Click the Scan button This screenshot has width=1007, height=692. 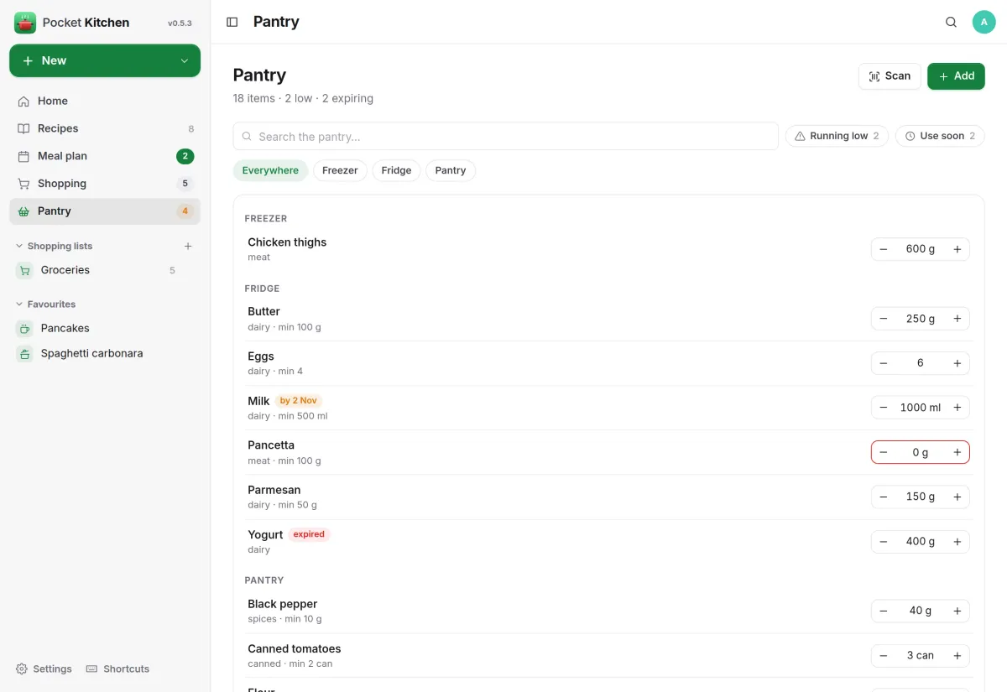coord(890,76)
